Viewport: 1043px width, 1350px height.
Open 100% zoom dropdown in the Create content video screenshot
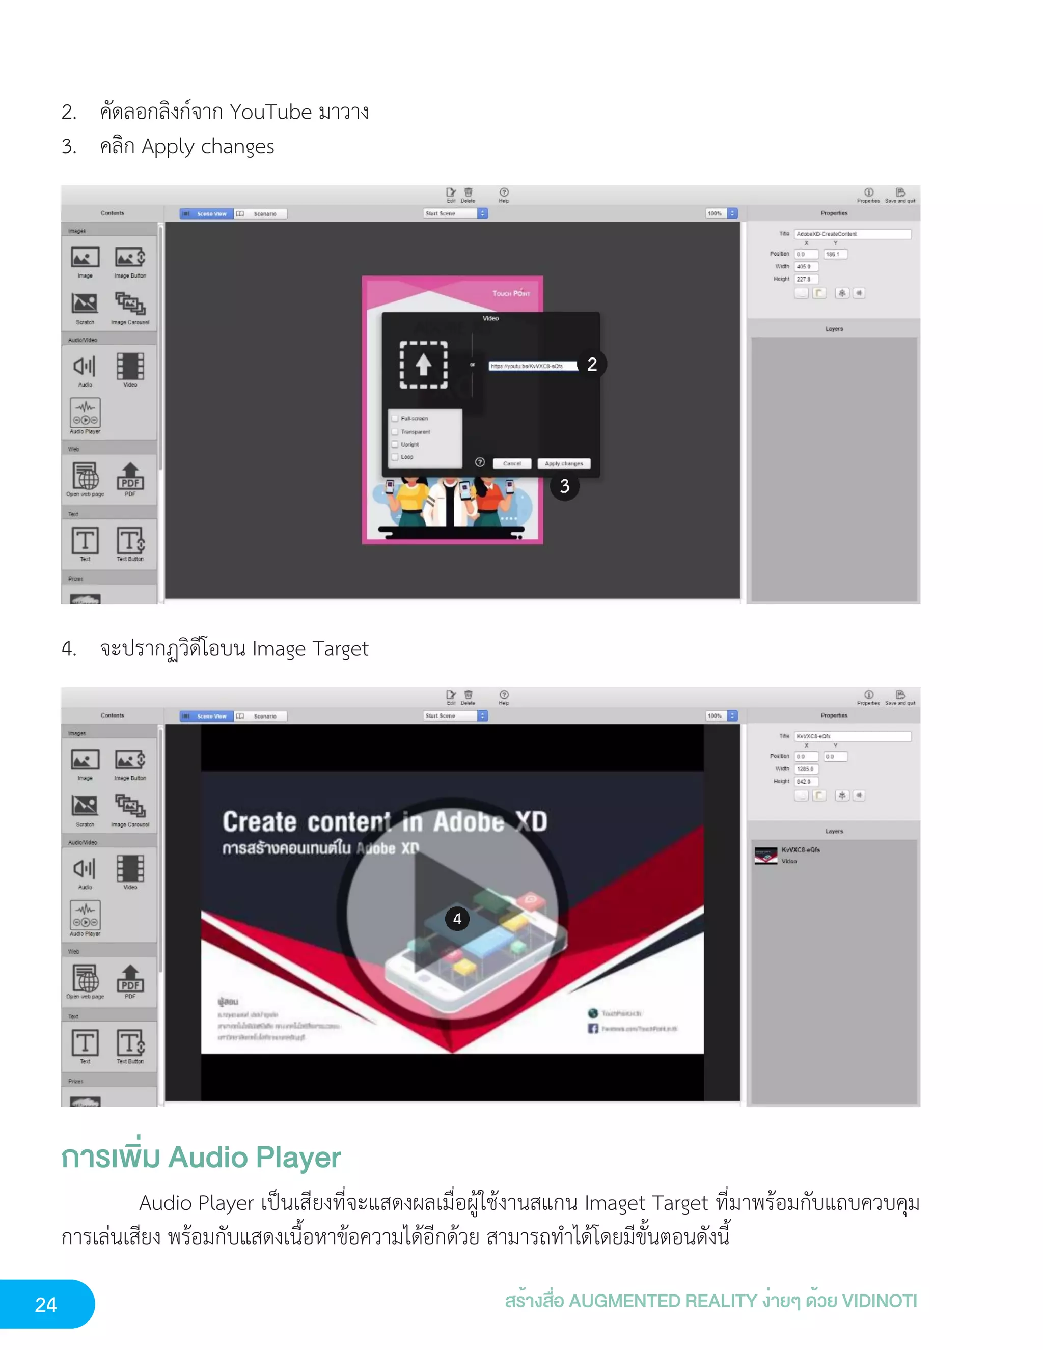coord(722,716)
